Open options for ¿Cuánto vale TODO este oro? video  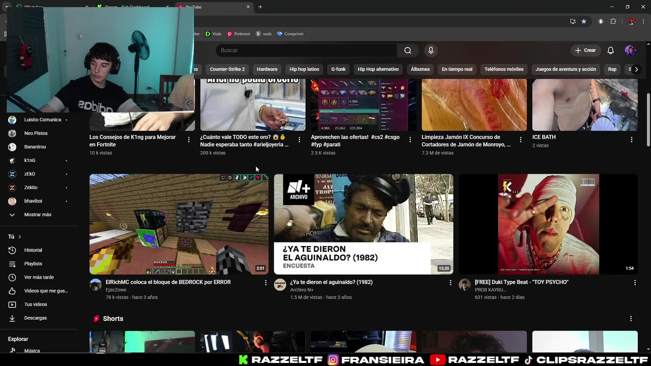click(x=299, y=140)
